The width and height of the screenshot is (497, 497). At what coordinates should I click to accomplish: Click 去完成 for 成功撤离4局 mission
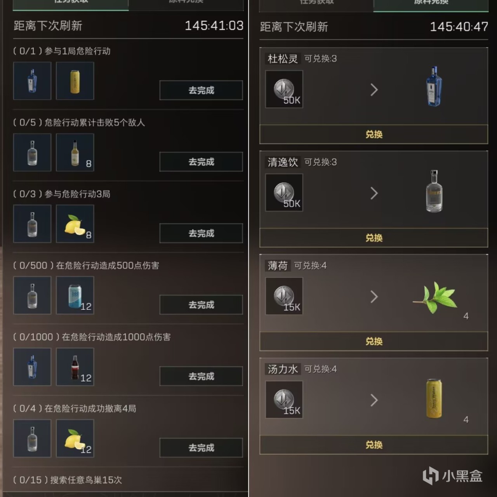pos(201,447)
